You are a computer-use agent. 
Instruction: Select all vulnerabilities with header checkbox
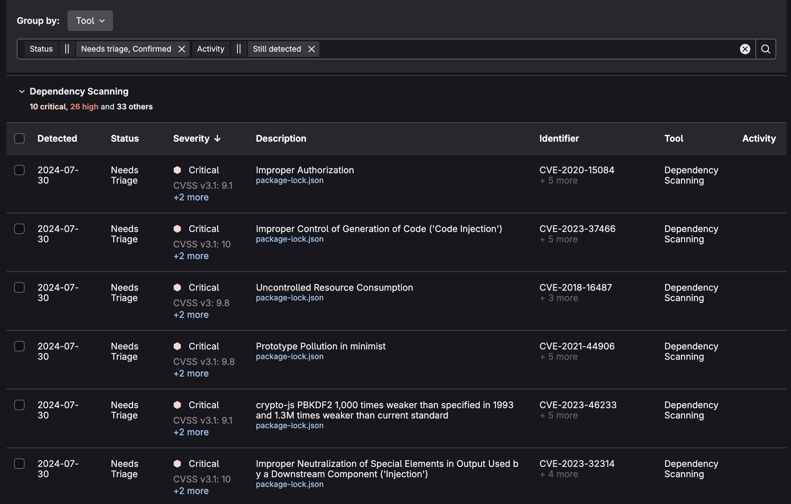(x=19, y=138)
